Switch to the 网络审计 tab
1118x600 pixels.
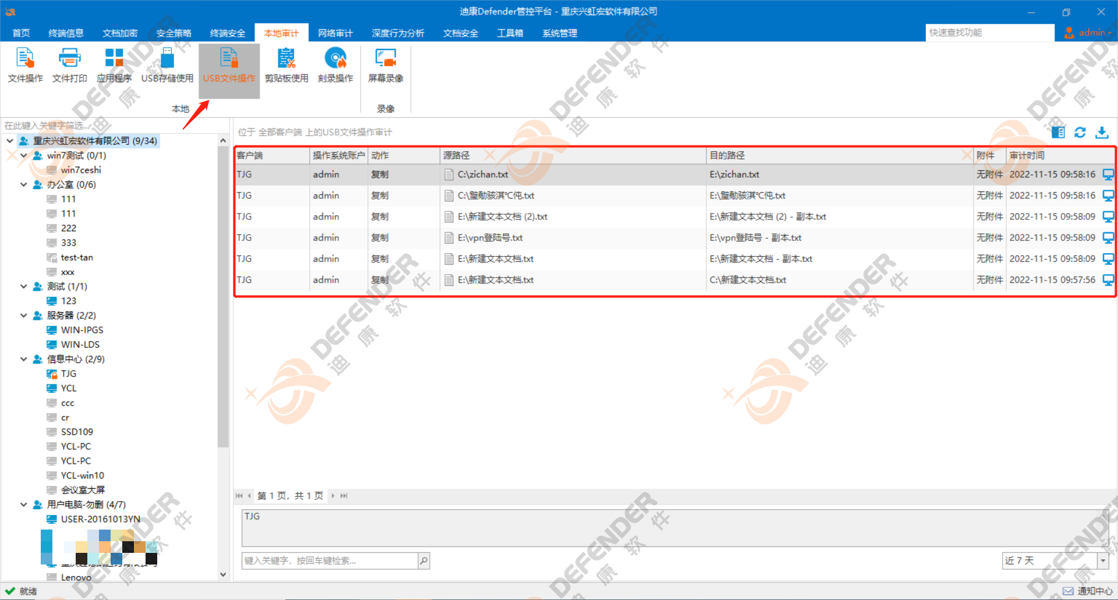[335, 33]
